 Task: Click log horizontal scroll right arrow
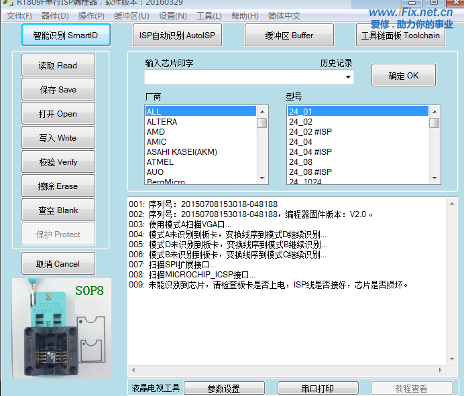click(441, 370)
